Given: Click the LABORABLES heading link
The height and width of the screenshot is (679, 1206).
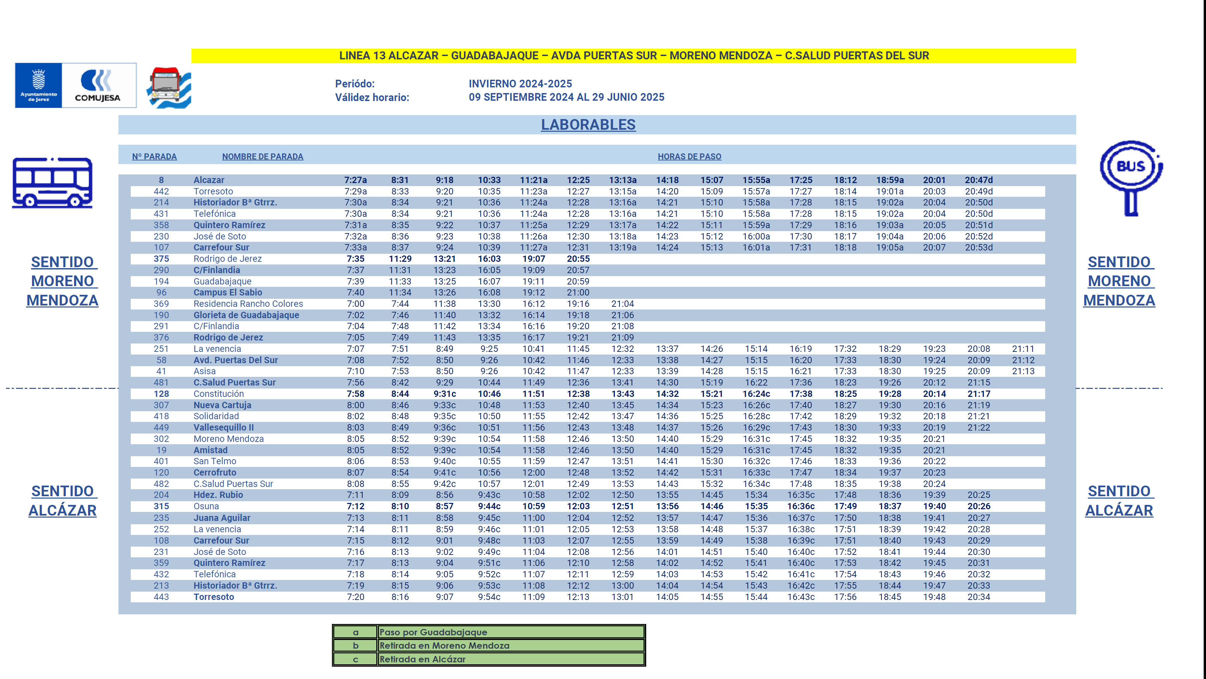Looking at the screenshot, I should [588, 124].
